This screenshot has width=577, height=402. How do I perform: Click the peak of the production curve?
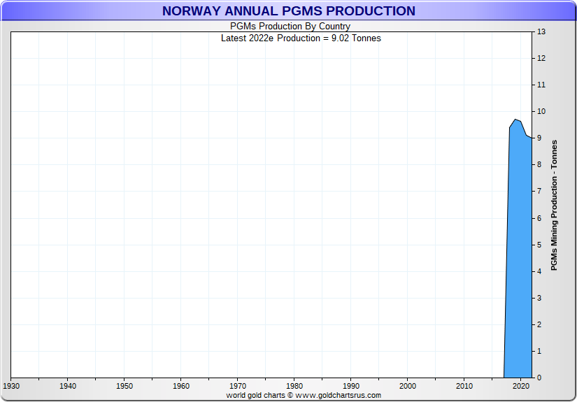[x=515, y=120]
